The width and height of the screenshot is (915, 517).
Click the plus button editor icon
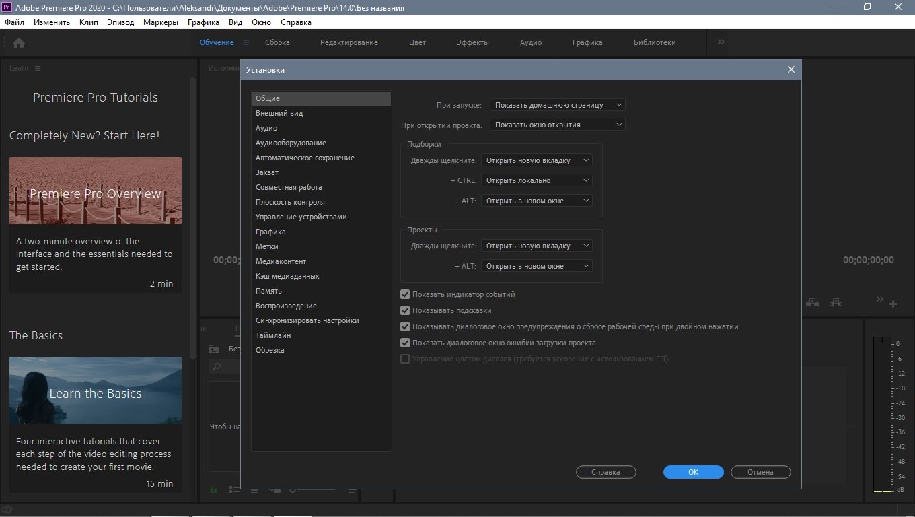coord(893,304)
